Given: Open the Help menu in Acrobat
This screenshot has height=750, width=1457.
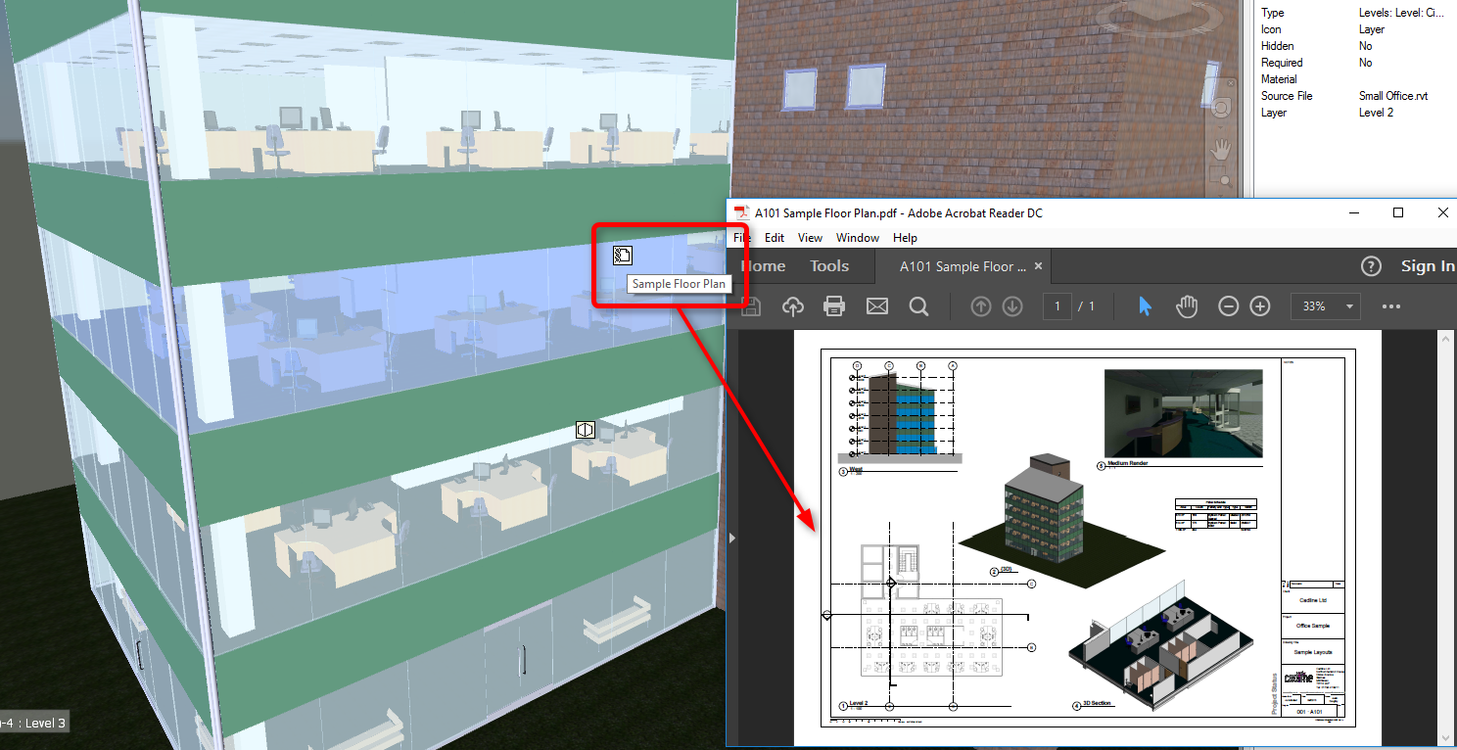Looking at the screenshot, I should (x=905, y=238).
